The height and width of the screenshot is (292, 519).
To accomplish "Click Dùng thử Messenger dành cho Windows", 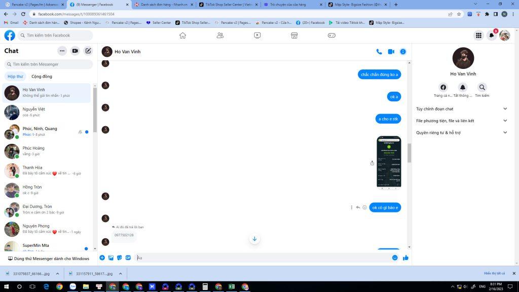I will click(48, 259).
